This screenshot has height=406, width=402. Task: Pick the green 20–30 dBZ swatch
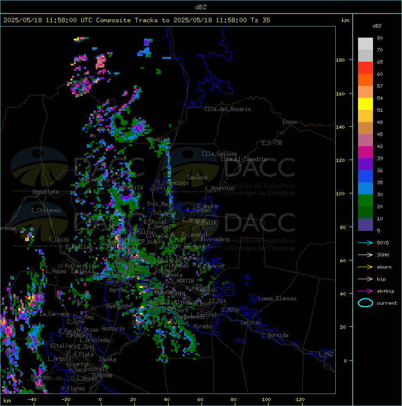[x=365, y=201]
